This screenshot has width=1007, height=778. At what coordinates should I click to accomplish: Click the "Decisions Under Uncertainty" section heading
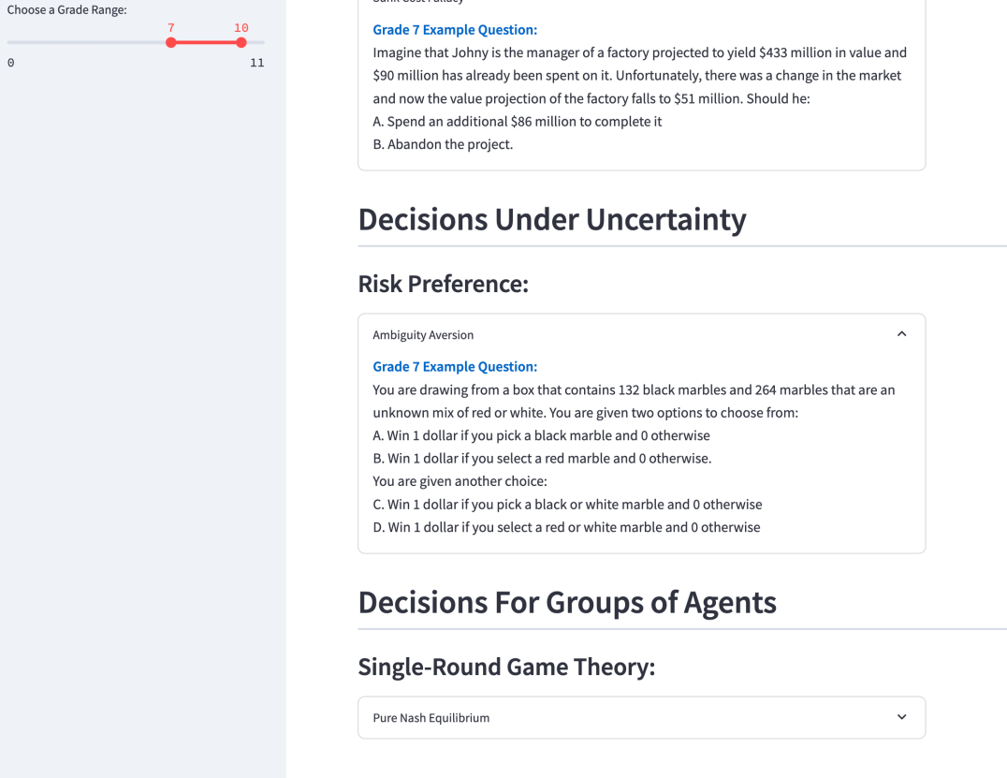point(552,219)
